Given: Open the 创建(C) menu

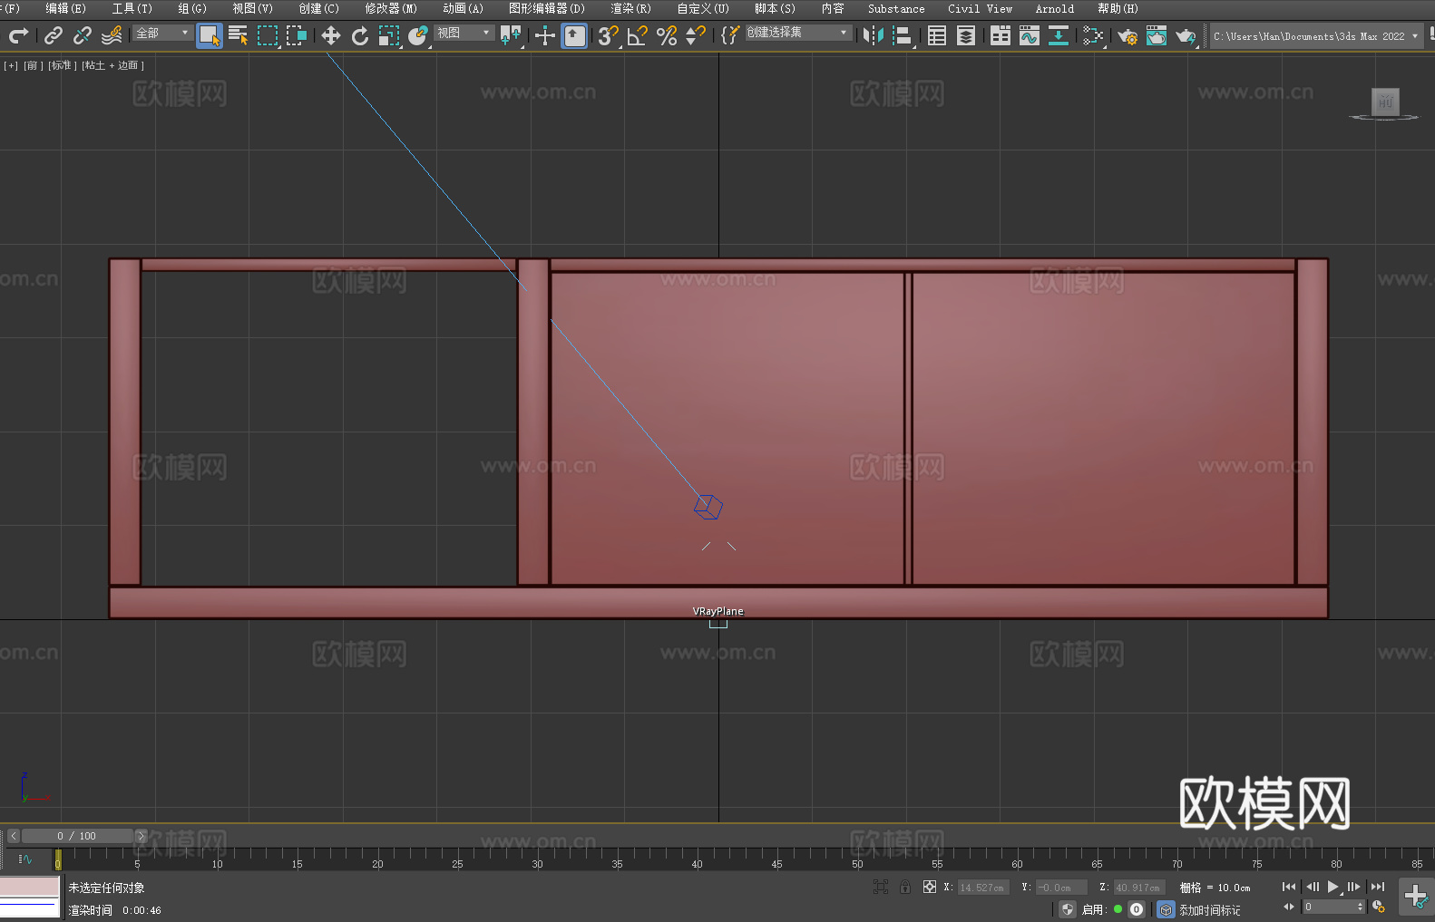Looking at the screenshot, I should tap(319, 8).
